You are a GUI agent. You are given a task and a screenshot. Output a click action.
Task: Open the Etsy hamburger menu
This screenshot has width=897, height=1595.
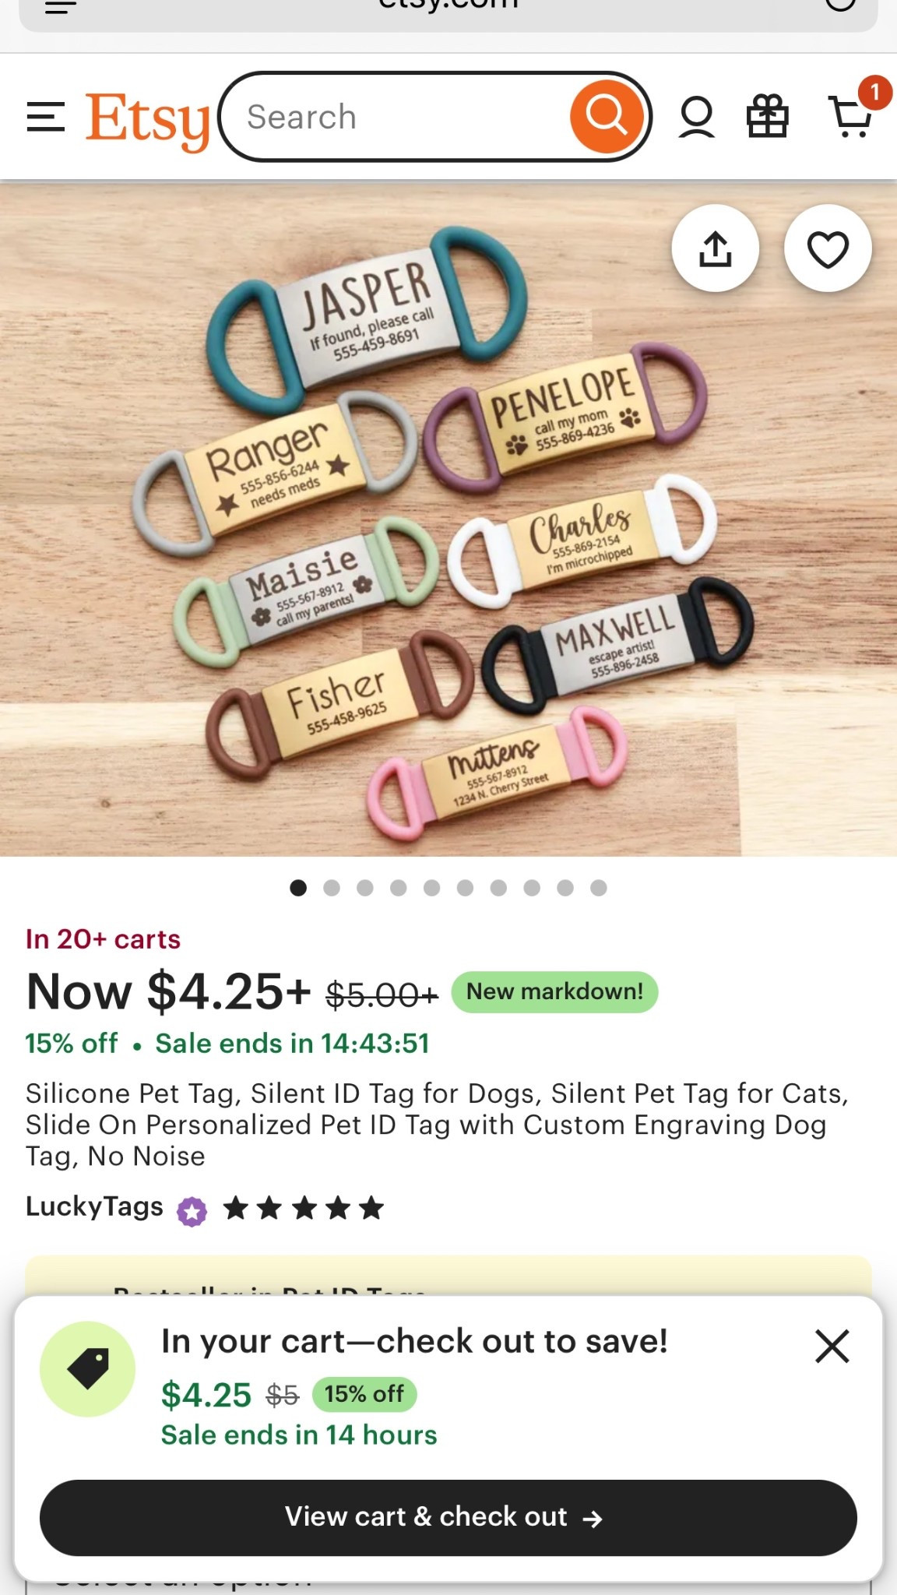point(45,117)
